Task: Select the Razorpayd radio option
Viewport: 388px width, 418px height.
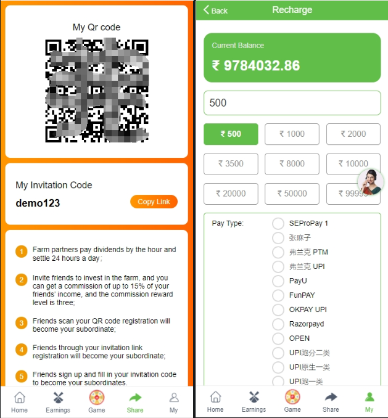Action: 278,324
